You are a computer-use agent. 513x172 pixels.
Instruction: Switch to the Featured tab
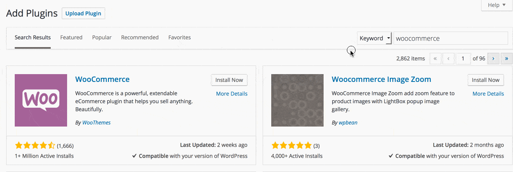pos(71,37)
